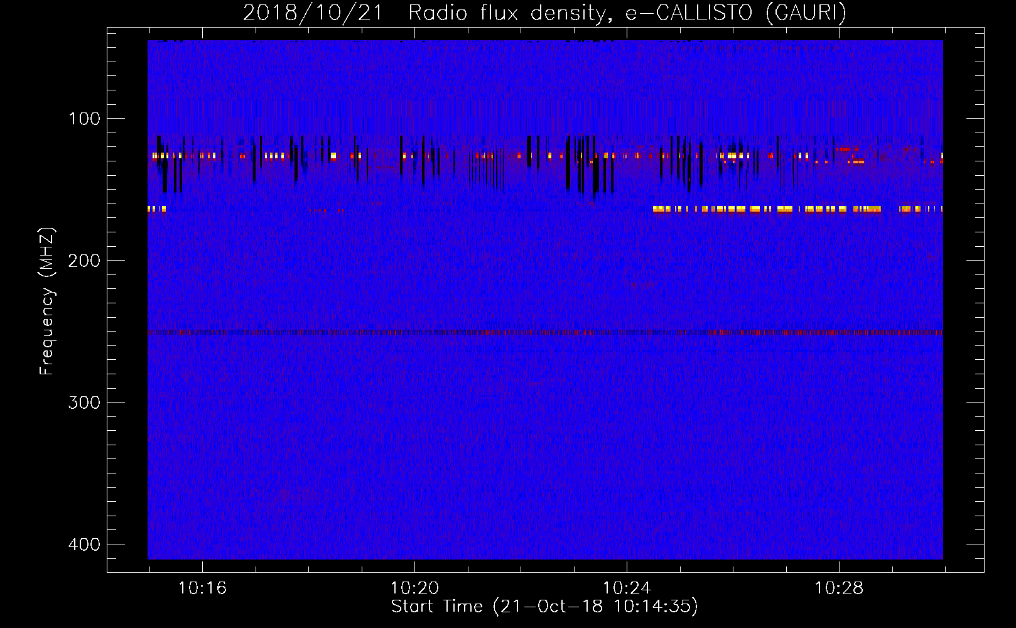The image size is (1016, 628).
Task: Select the '300' frequency axis label
Action: click(x=84, y=403)
